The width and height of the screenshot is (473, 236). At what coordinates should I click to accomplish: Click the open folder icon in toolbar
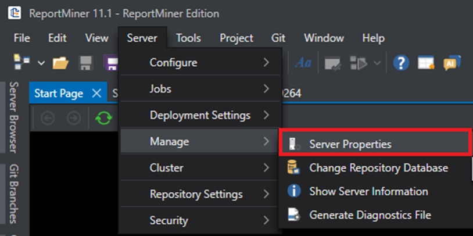click(60, 63)
